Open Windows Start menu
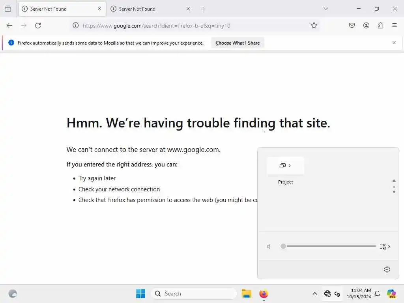Viewport: 404px width, 303px height. tap(141, 294)
